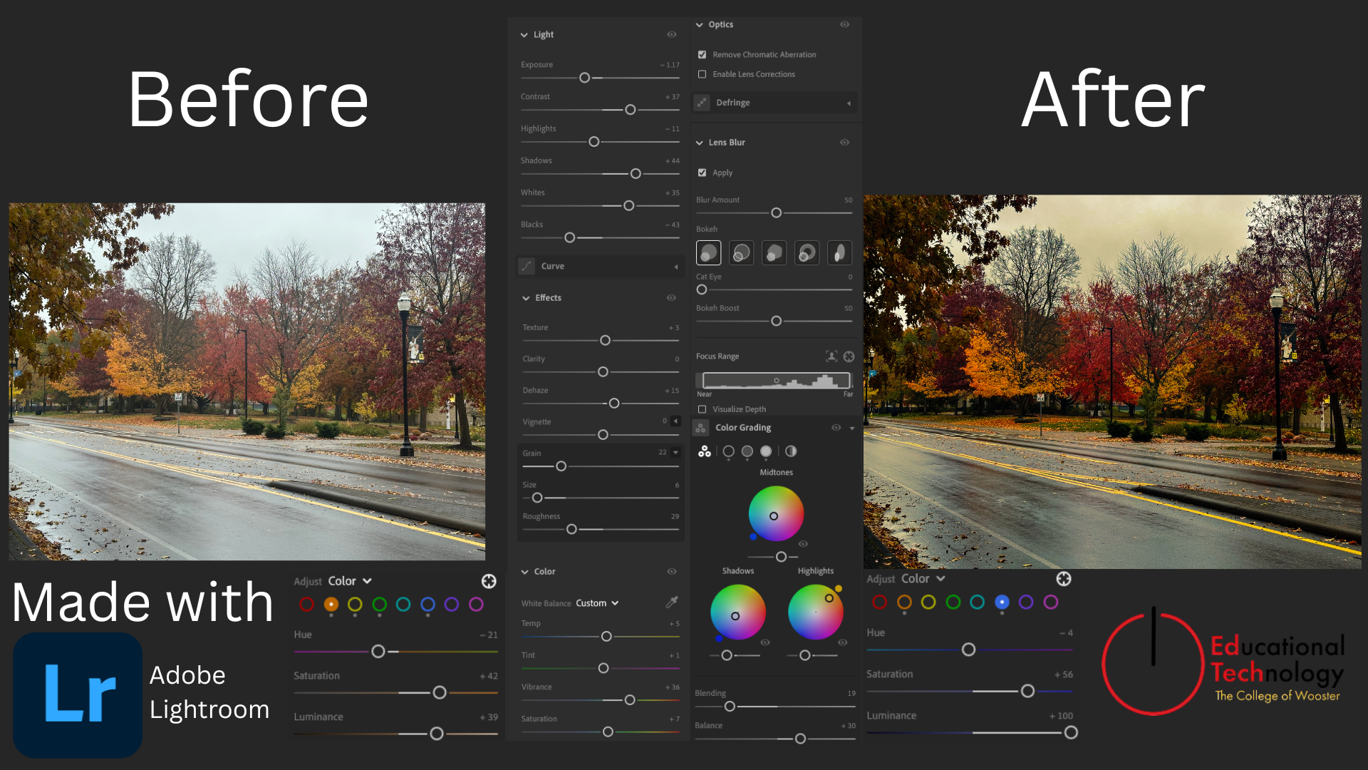Uncheck Remove Chromatic Aberration
Viewport: 1368px width, 770px height.
tap(702, 54)
